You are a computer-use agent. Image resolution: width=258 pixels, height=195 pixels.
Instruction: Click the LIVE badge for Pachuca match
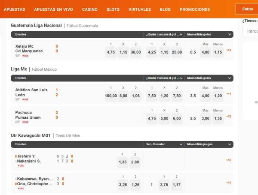25,122
